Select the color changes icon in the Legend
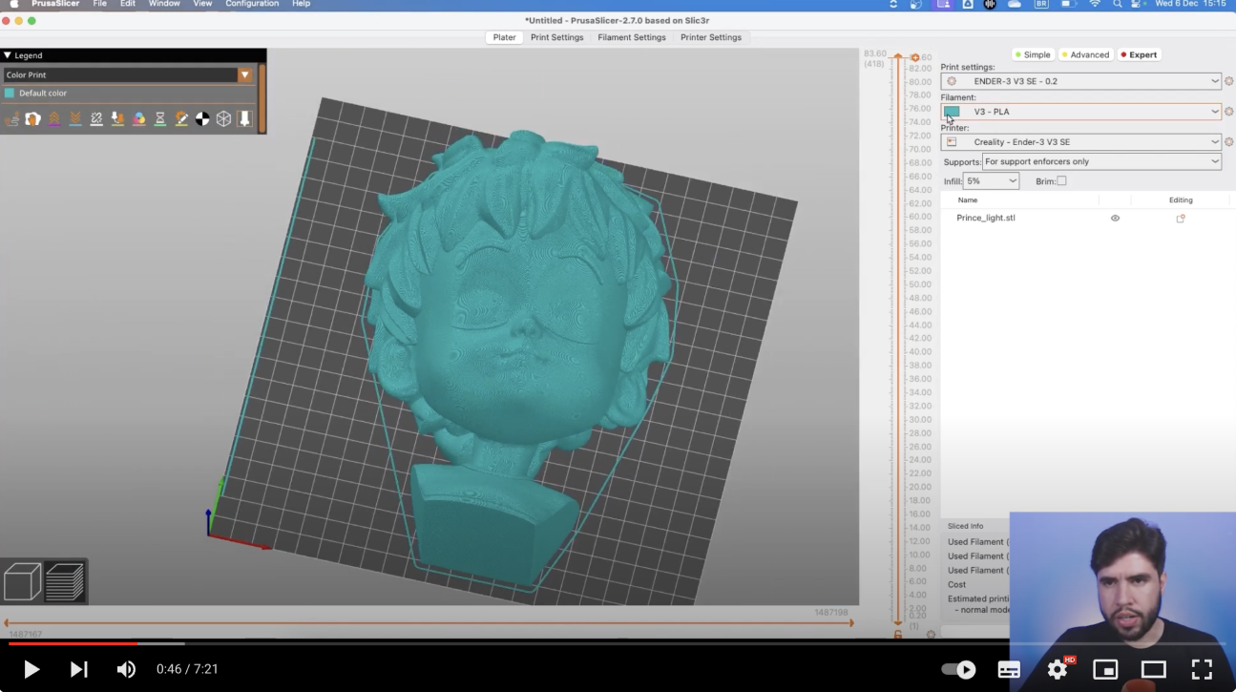This screenshot has width=1236, height=692. click(137, 118)
